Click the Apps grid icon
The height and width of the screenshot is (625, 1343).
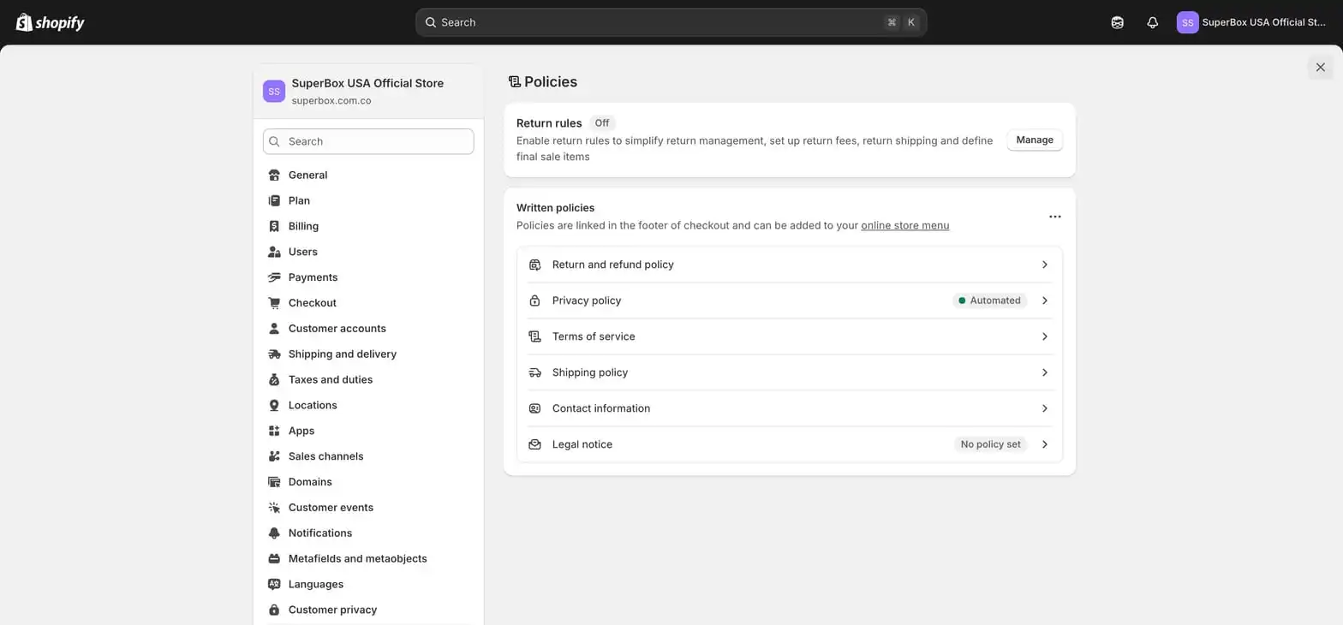[274, 431]
